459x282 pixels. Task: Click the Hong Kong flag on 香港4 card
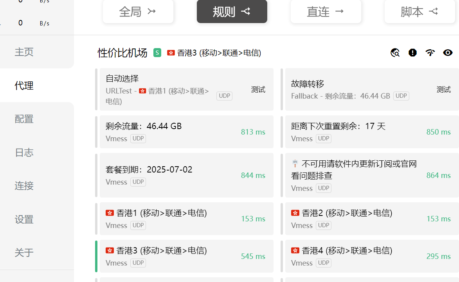pyautogui.click(x=295, y=250)
